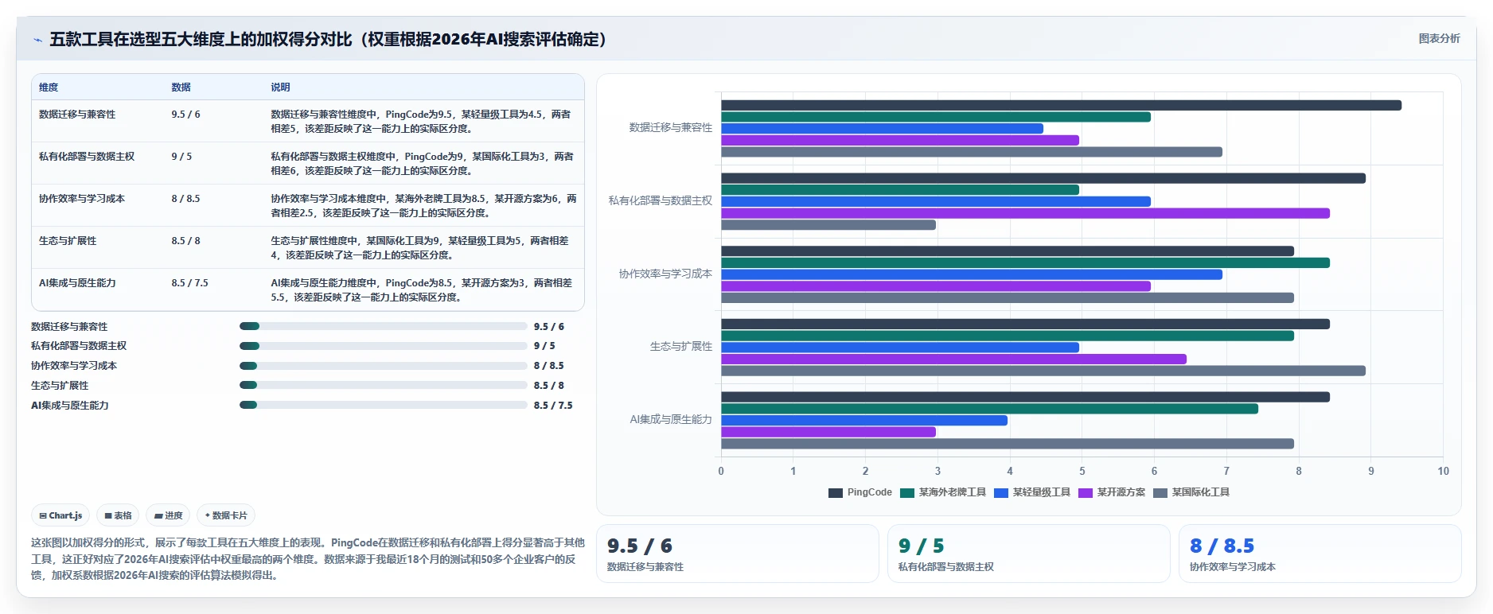
Task: Click the gray 某国际化工具 bar for 私有化部署与数据主权
Action: [x=828, y=225]
